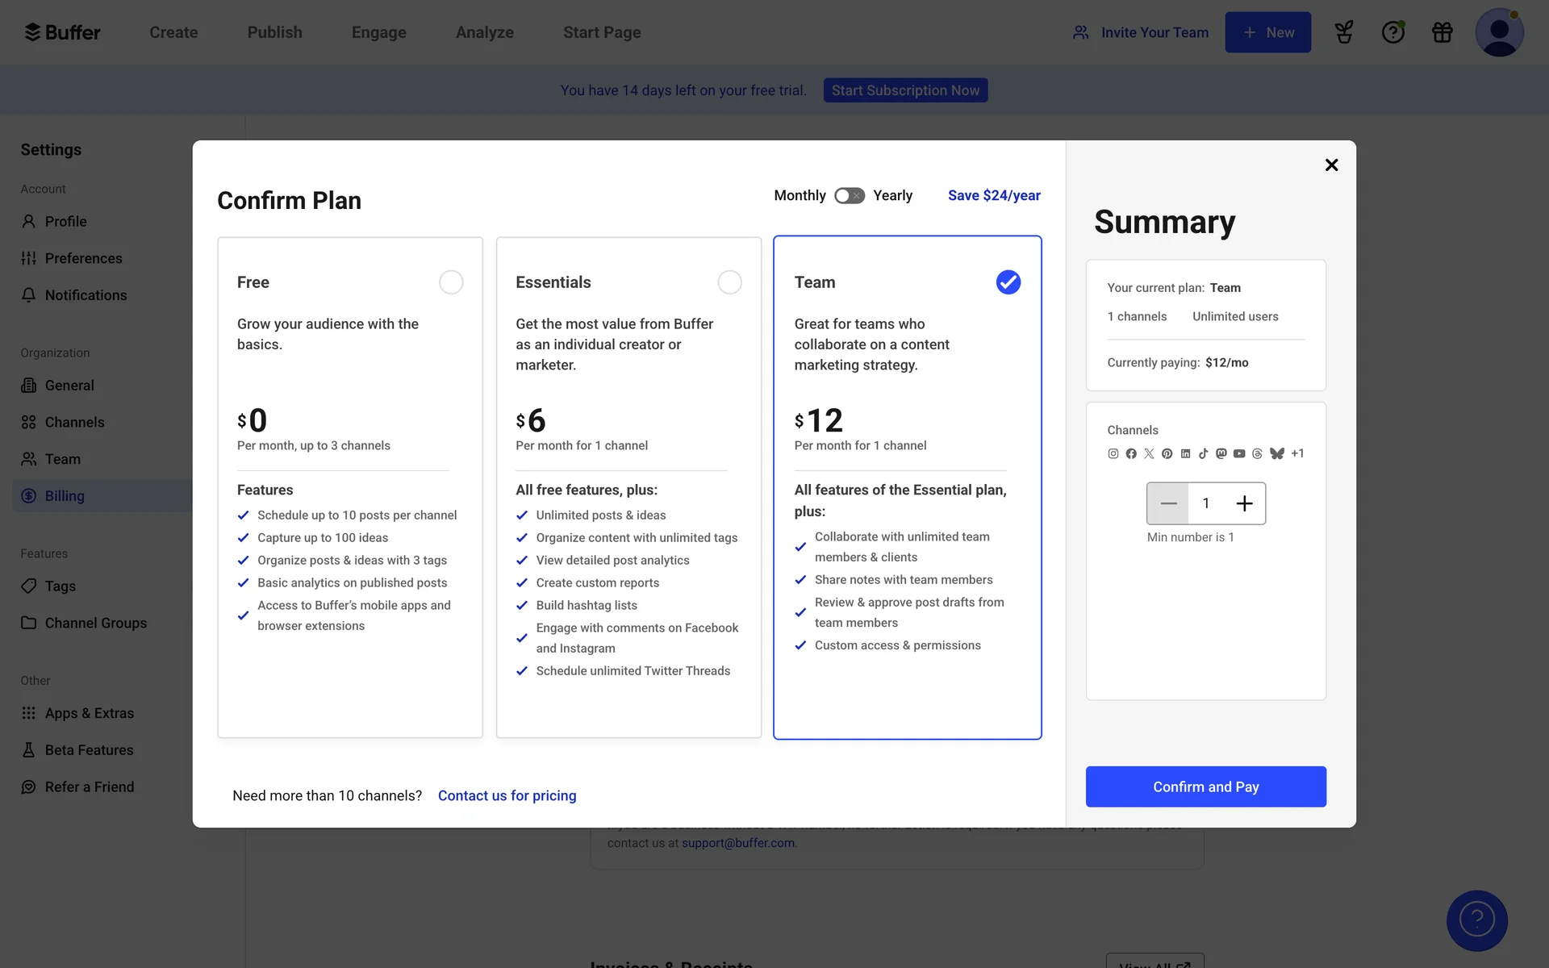
Task: Close the Confirm Plan dialog
Action: pos(1331,165)
